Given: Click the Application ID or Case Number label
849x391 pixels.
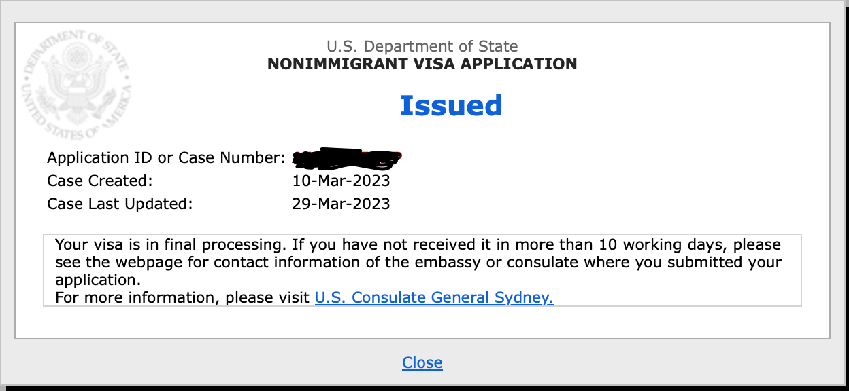Looking at the screenshot, I should click(166, 158).
